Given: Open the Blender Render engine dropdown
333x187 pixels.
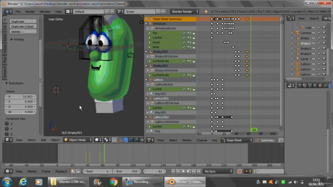Looking at the screenshot, I should coord(185,11).
